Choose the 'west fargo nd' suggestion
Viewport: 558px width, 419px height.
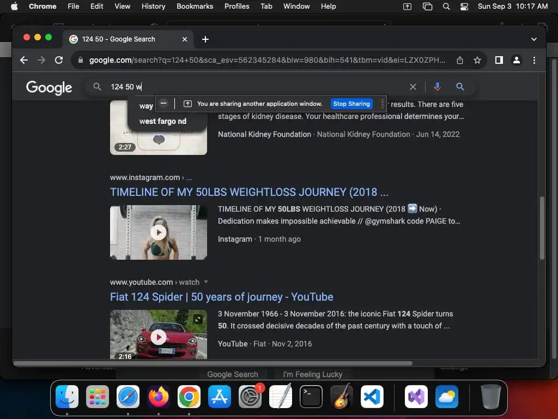pos(162,121)
